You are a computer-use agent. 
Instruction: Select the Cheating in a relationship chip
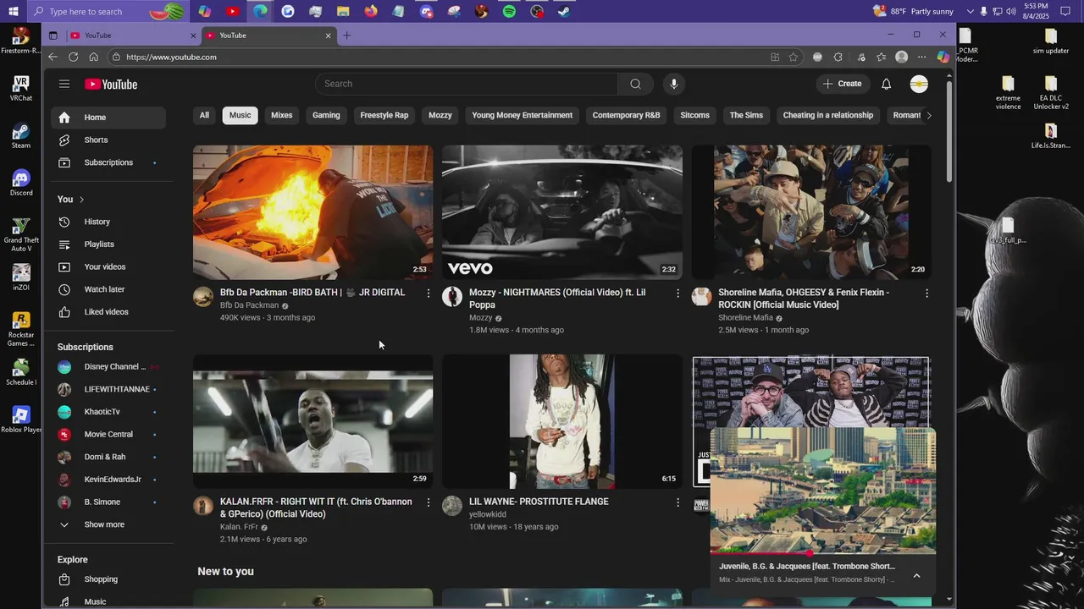click(827, 115)
